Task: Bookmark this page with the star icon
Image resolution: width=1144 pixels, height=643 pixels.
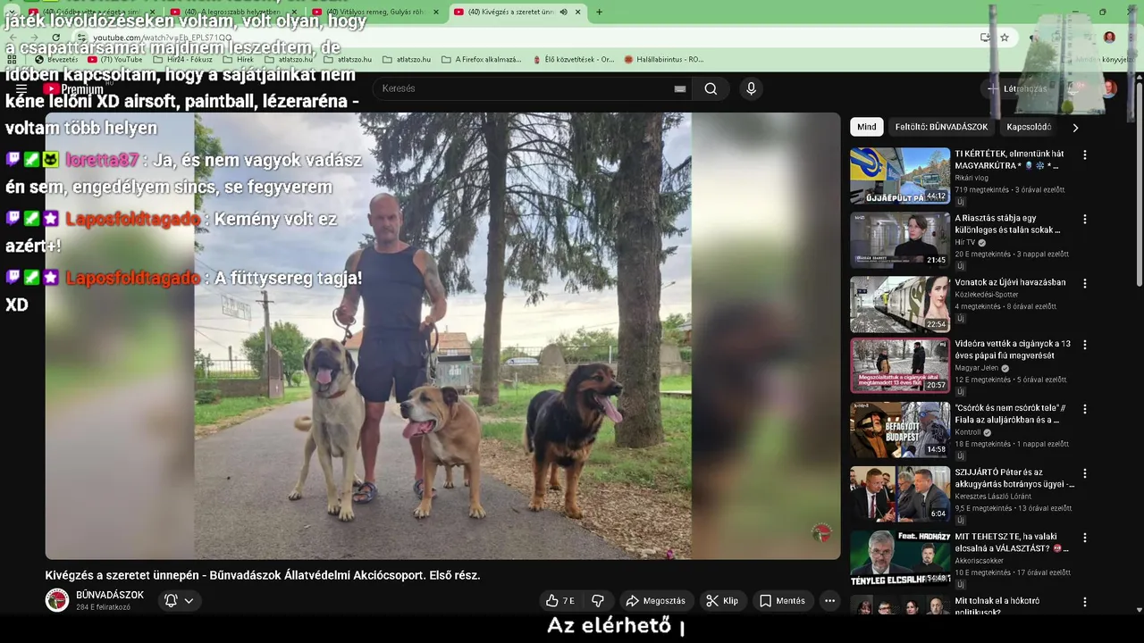Action: 1005,38
